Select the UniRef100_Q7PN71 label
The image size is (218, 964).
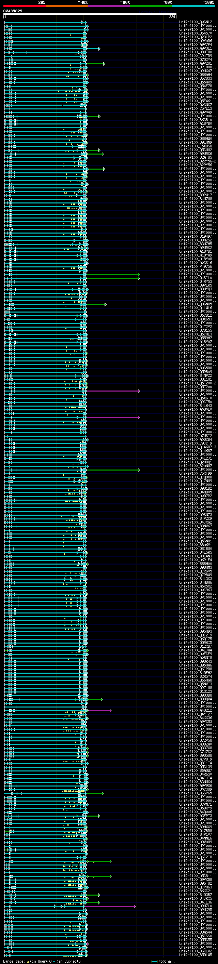pos(195,804)
